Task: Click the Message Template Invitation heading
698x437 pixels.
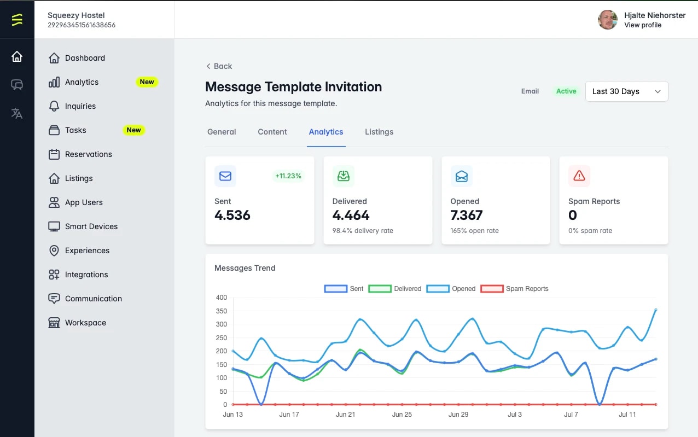Action: coord(294,87)
